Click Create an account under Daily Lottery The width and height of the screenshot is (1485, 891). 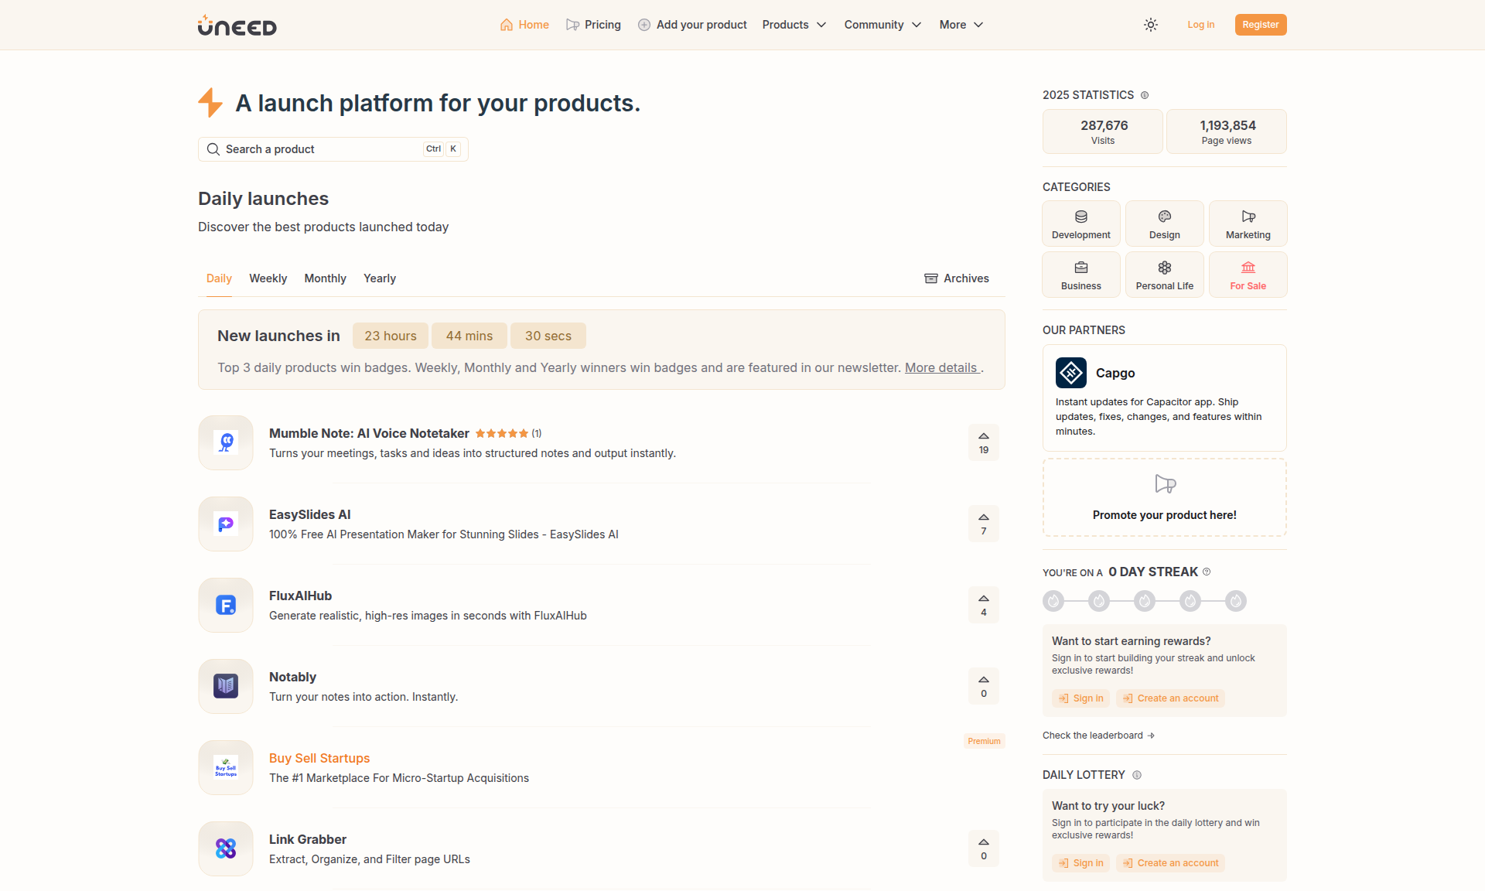tap(1170, 863)
